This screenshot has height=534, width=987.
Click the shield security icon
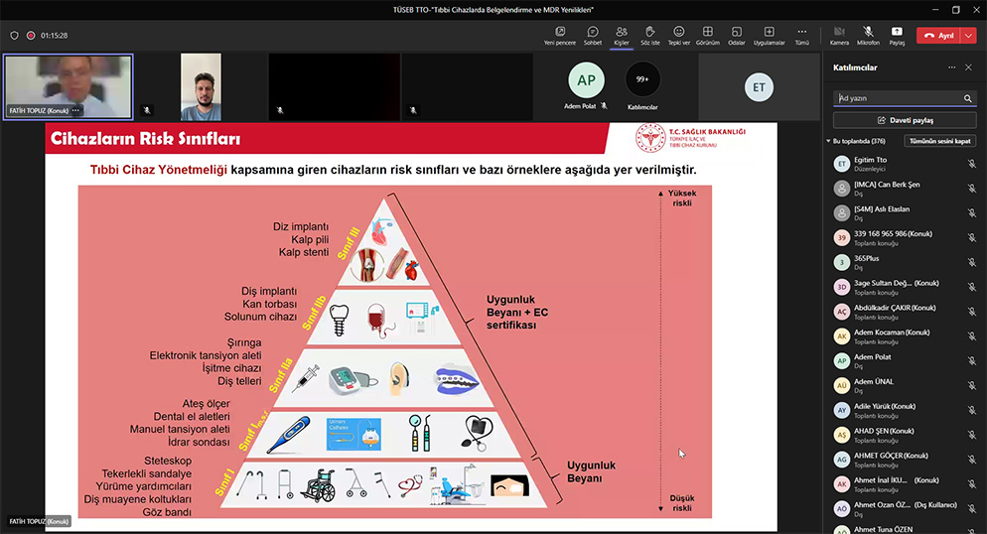14,35
